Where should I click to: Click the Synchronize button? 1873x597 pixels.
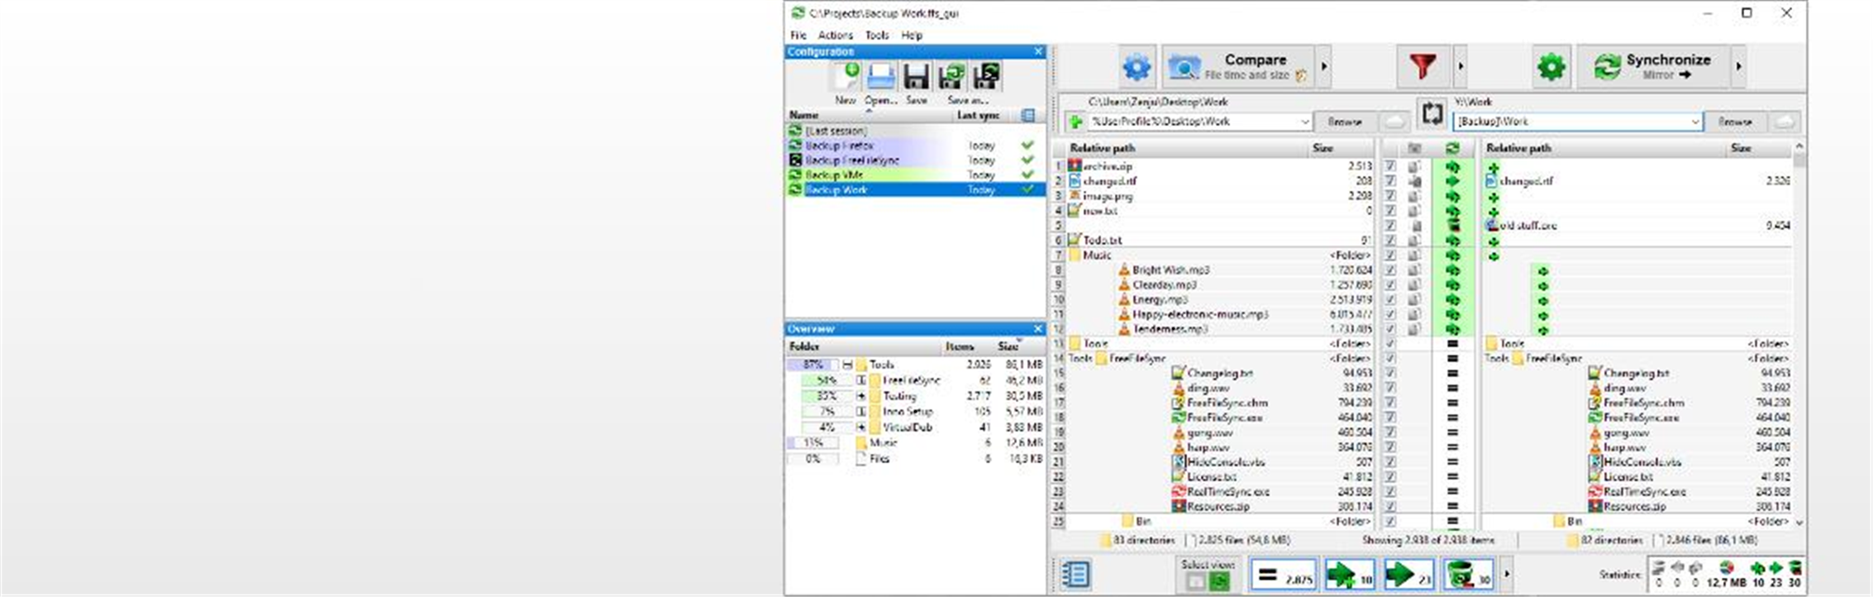tap(1653, 66)
